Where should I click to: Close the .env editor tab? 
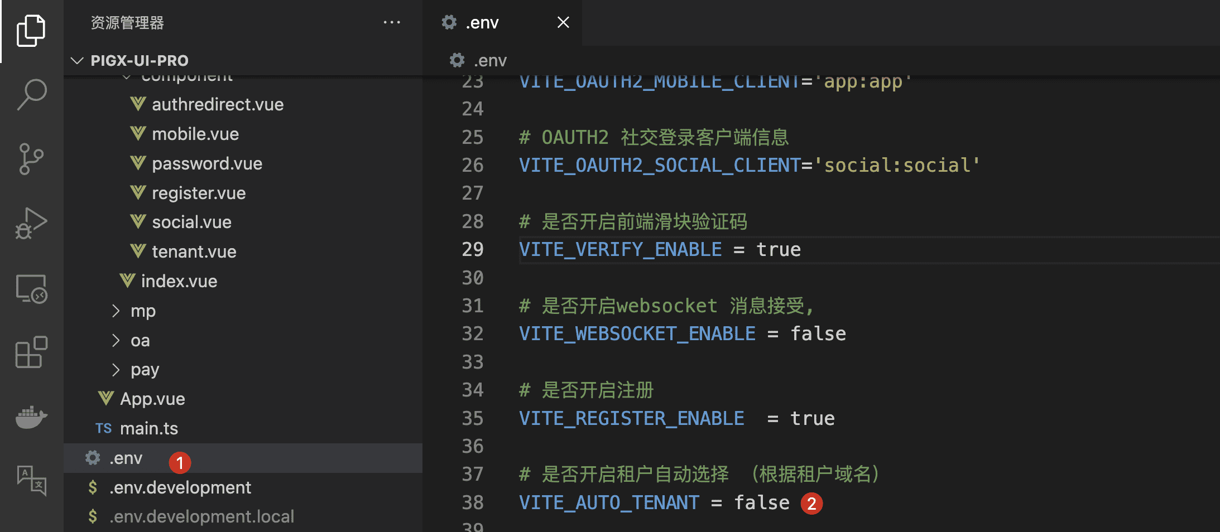(563, 22)
